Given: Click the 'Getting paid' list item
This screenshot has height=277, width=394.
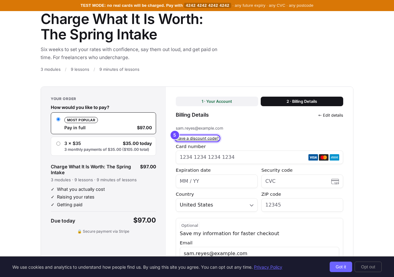Looking at the screenshot, I should [x=70, y=205].
